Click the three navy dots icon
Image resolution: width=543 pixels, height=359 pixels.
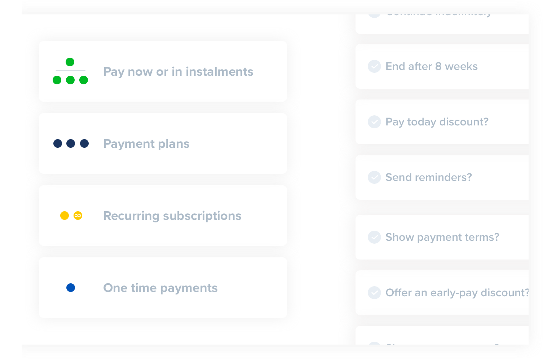point(71,143)
